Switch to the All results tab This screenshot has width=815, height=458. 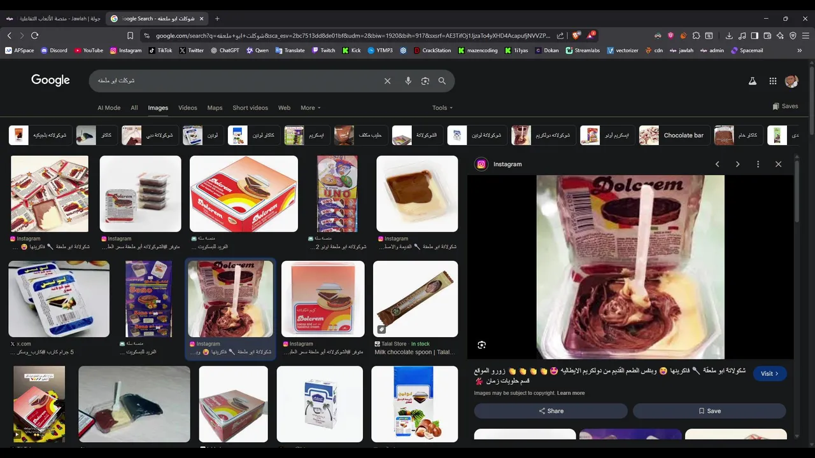coord(134,108)
